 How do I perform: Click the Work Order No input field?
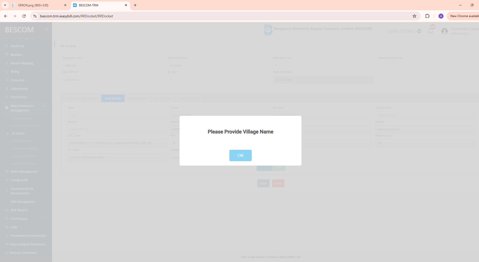coord(218,66)
